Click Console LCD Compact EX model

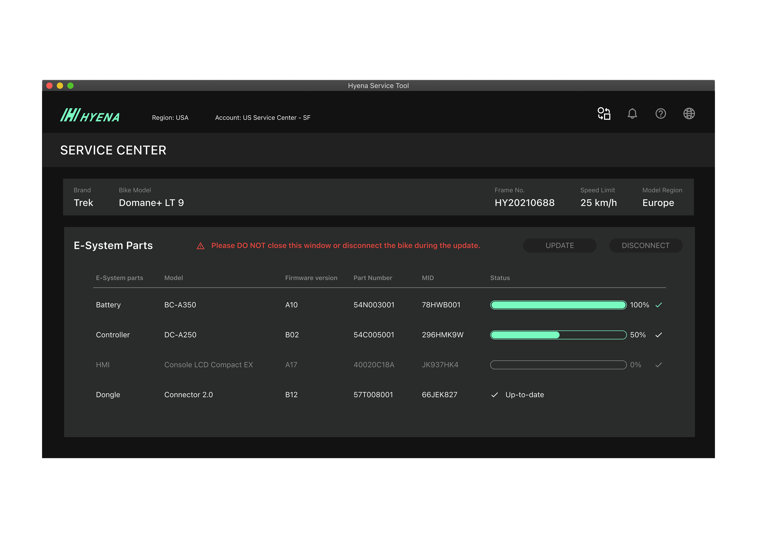coord(208,365)
